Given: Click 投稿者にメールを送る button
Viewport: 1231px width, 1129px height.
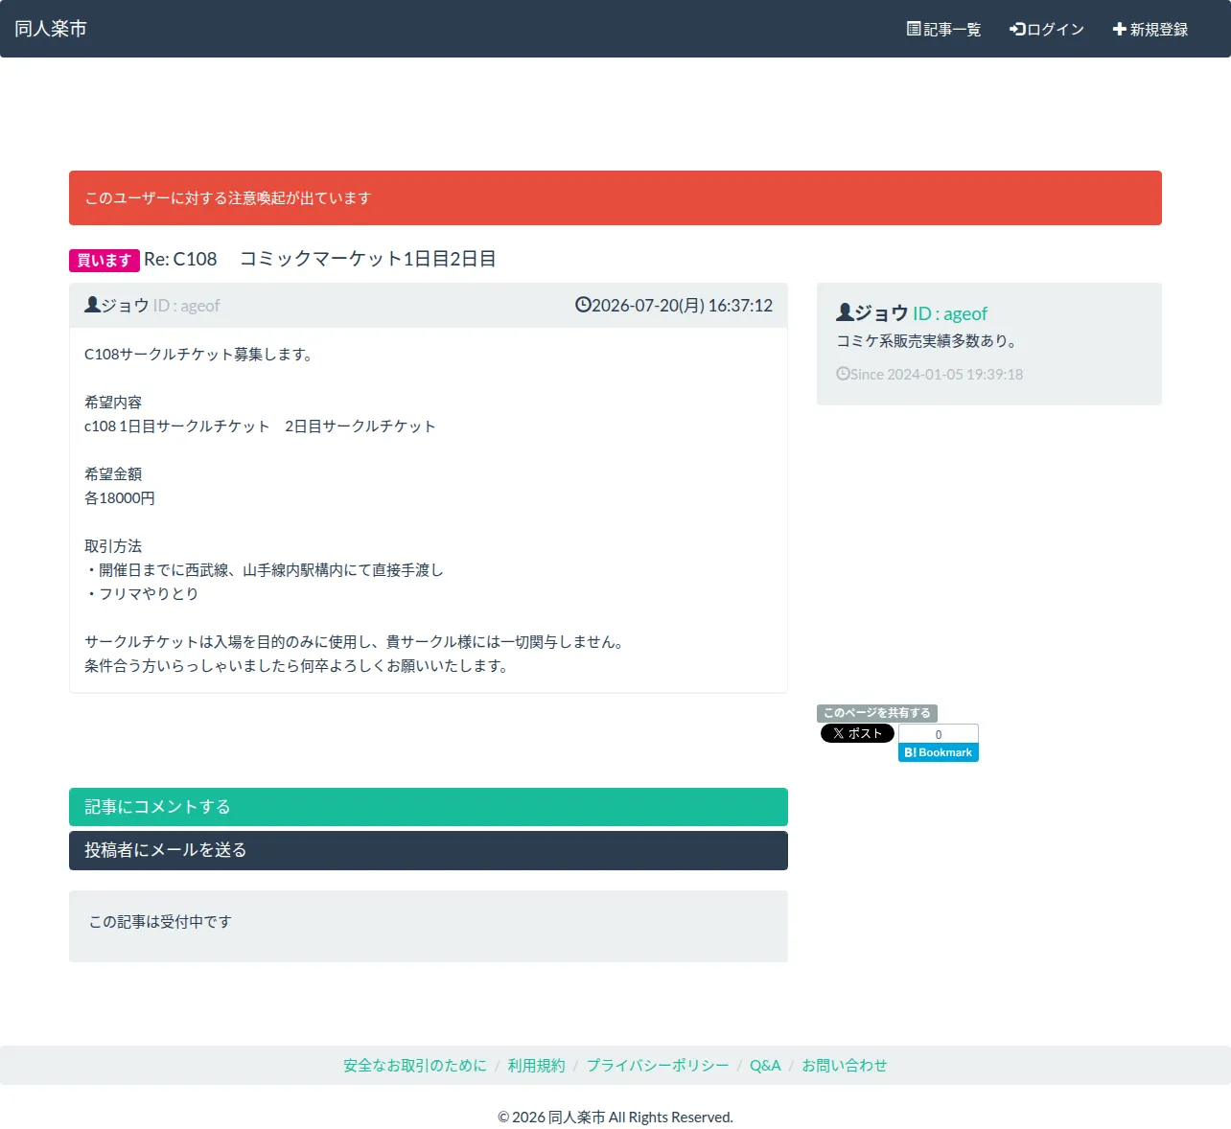Looking at the screenshot, I should pyautogui.click(x=429, y=850).
